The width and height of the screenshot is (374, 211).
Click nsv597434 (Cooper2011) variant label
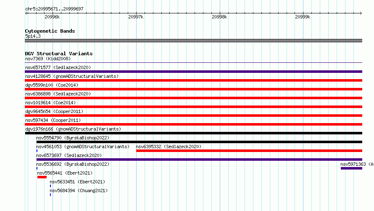(53, 120)
